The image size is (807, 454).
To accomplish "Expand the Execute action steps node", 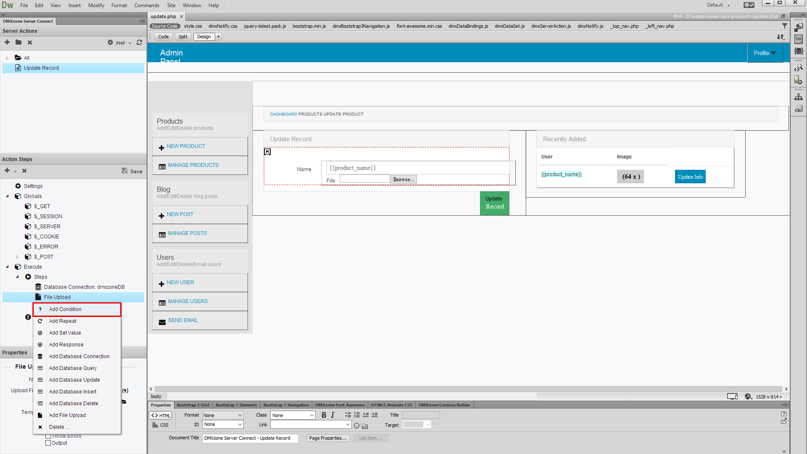I will 9,267.
